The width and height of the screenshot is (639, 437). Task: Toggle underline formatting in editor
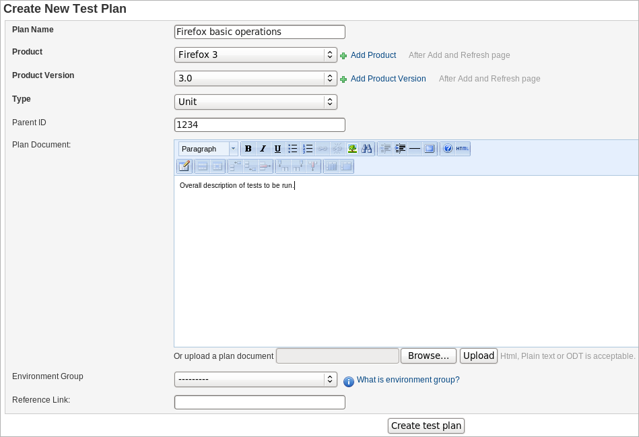(x=277, y=149)
